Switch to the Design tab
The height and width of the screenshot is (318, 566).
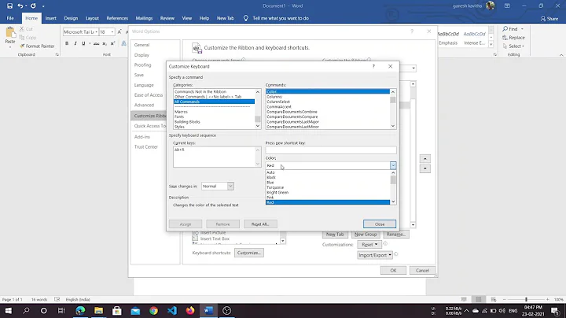pyautogui.click(x=71, y=18)
